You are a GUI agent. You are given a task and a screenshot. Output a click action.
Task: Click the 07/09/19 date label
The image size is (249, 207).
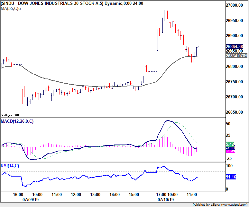pyautogui.click(x=31, y=200)
